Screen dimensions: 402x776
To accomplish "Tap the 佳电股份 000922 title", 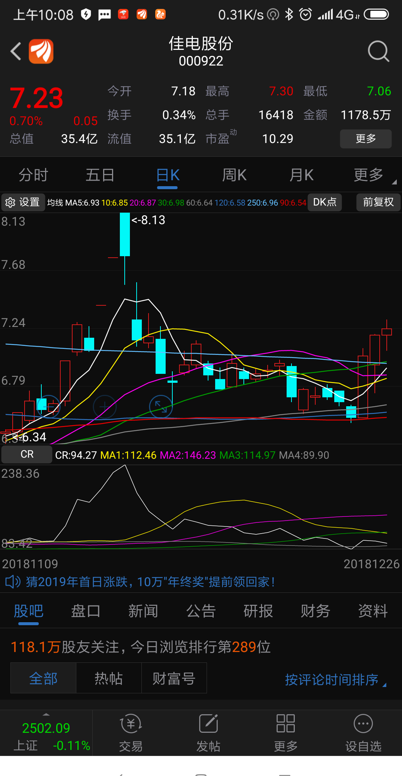I will point(201,51).
